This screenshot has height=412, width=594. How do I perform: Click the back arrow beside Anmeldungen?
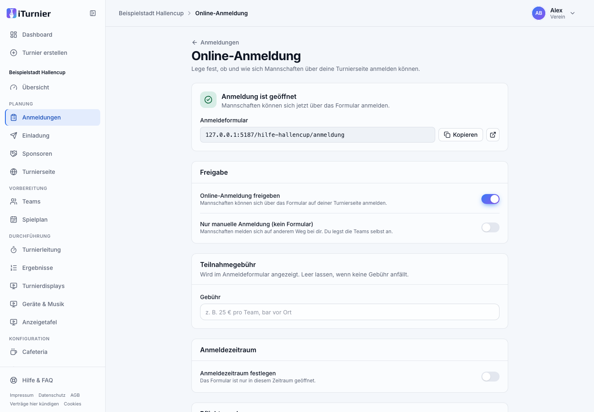[195, 42]
